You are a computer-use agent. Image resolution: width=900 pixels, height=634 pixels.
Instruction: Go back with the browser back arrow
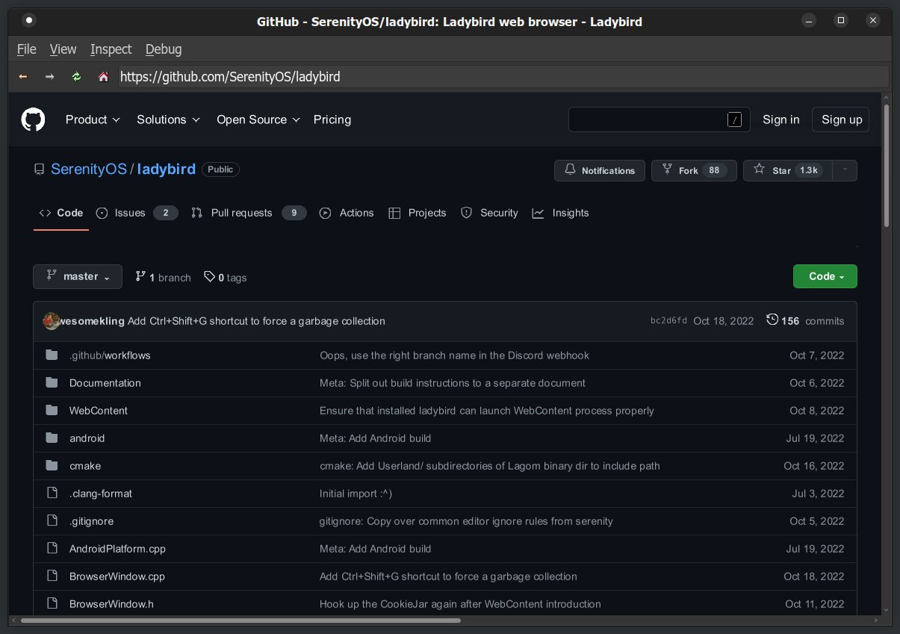tap(23, 76)
